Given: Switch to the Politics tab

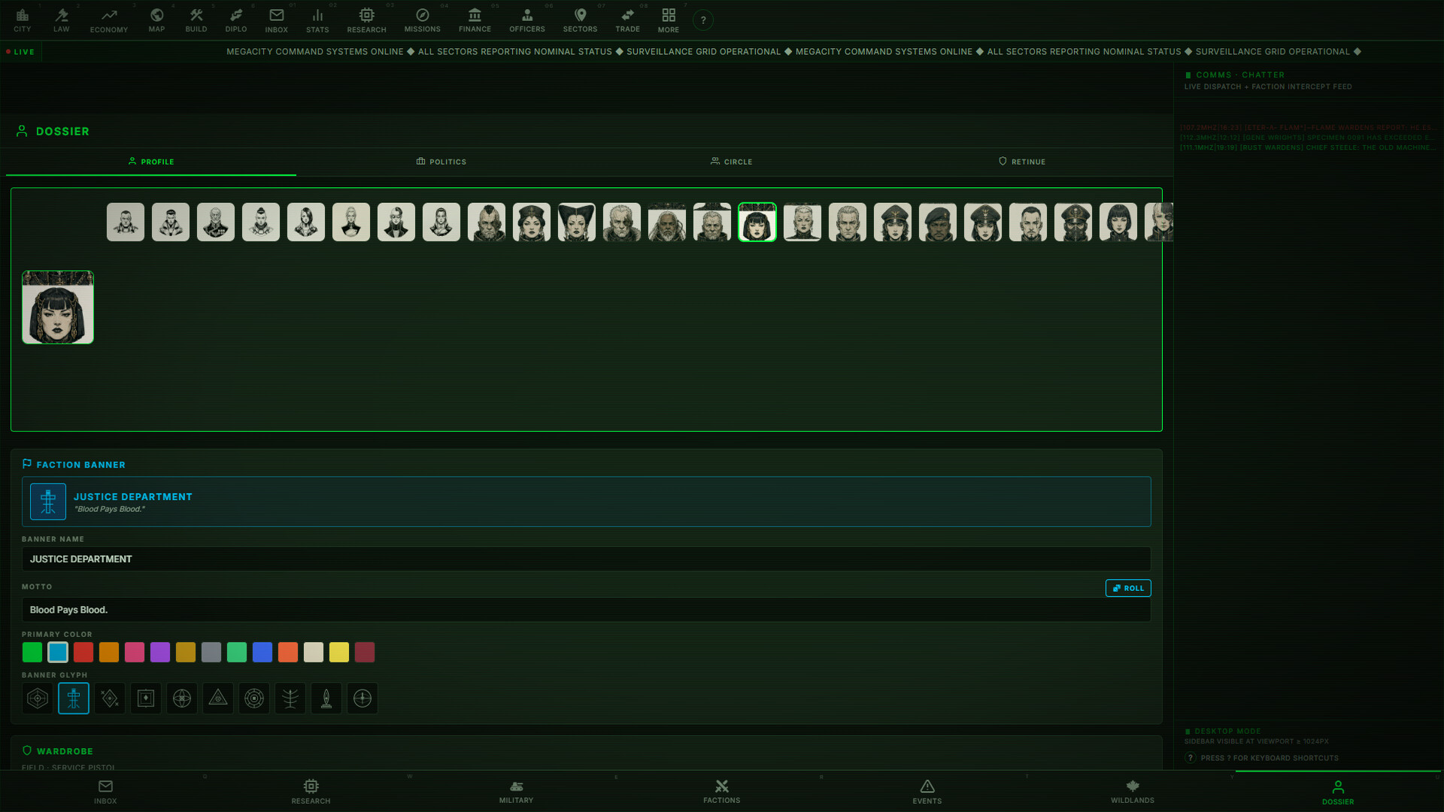Looking at the screenshot, I should coord(441,162).
